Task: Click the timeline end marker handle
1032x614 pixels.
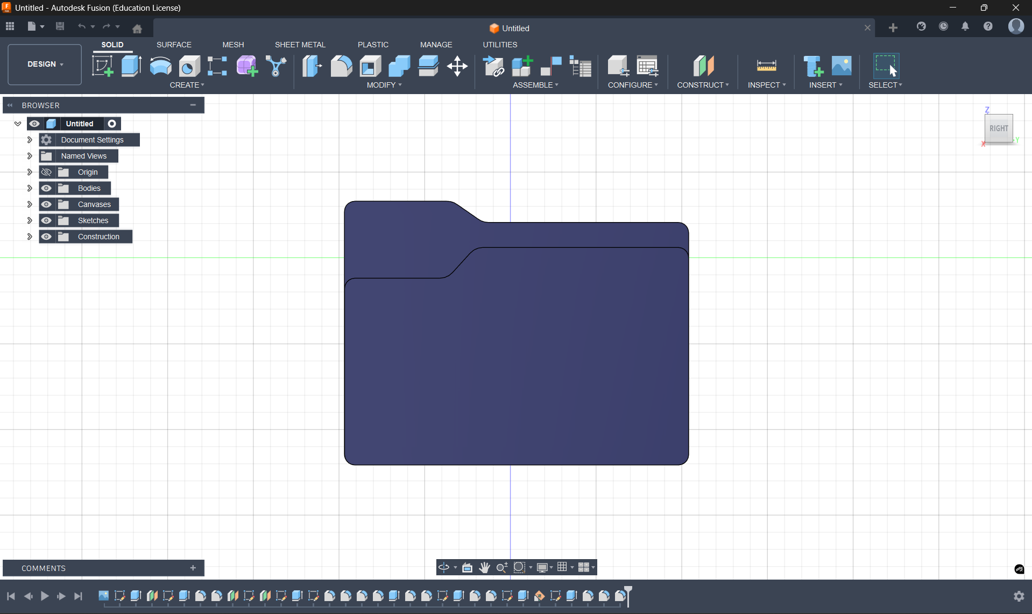Action: pos(628,596)
